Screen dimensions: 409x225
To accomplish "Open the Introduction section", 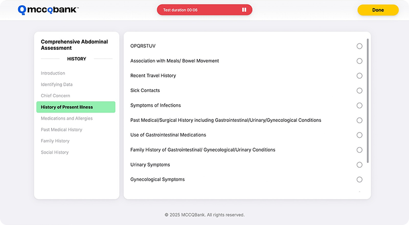I will click(x=53, y=73).
